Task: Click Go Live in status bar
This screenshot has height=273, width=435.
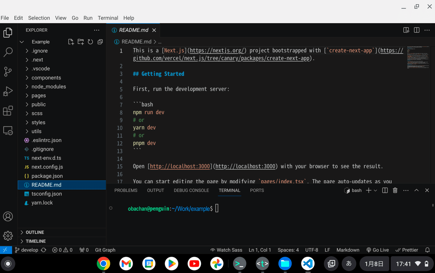Action: pyautogui.click(x=377, y=250)
